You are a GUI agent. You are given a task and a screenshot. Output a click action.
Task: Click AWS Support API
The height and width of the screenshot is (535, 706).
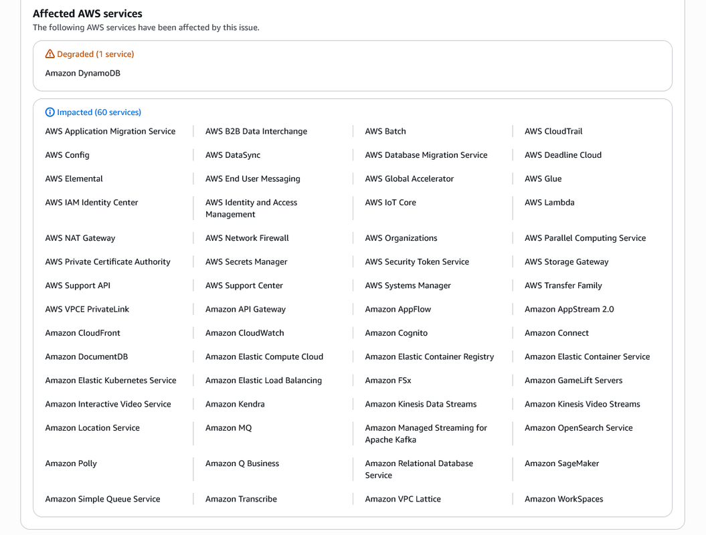click(78, 286)
